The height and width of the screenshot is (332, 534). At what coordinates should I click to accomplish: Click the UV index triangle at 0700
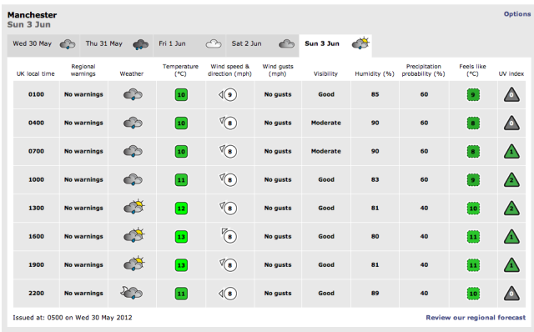[x=511, y=152]
